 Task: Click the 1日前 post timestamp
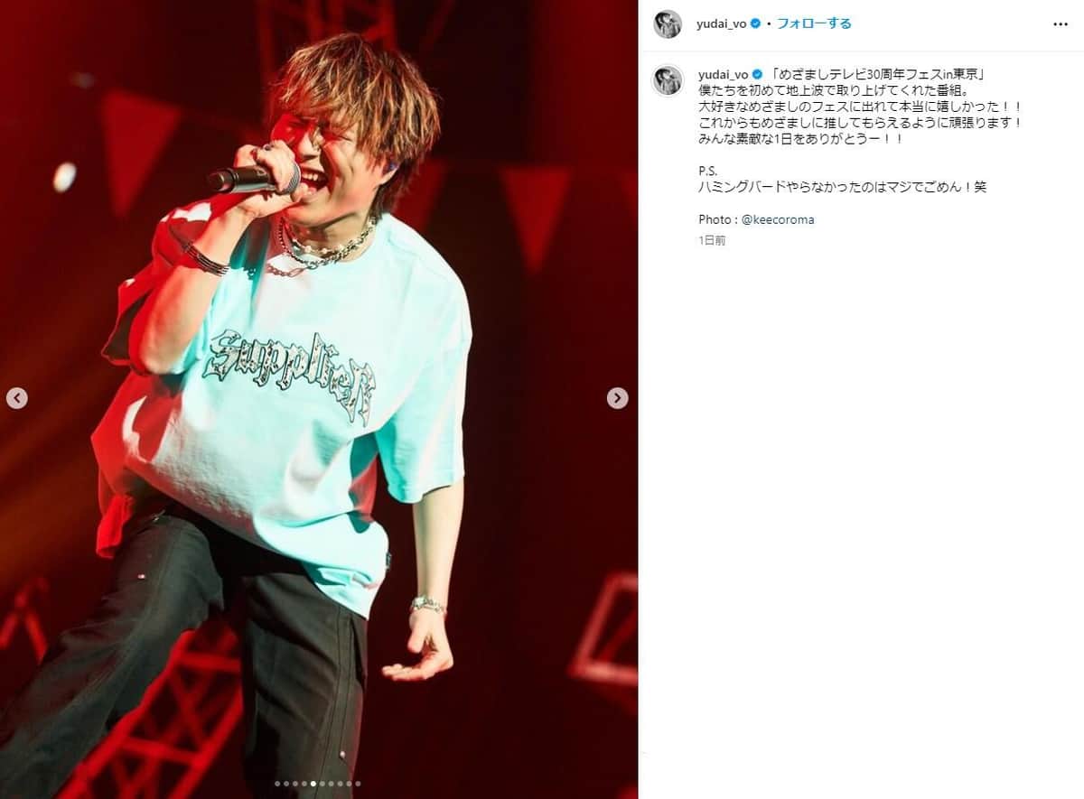pos(712,241)
